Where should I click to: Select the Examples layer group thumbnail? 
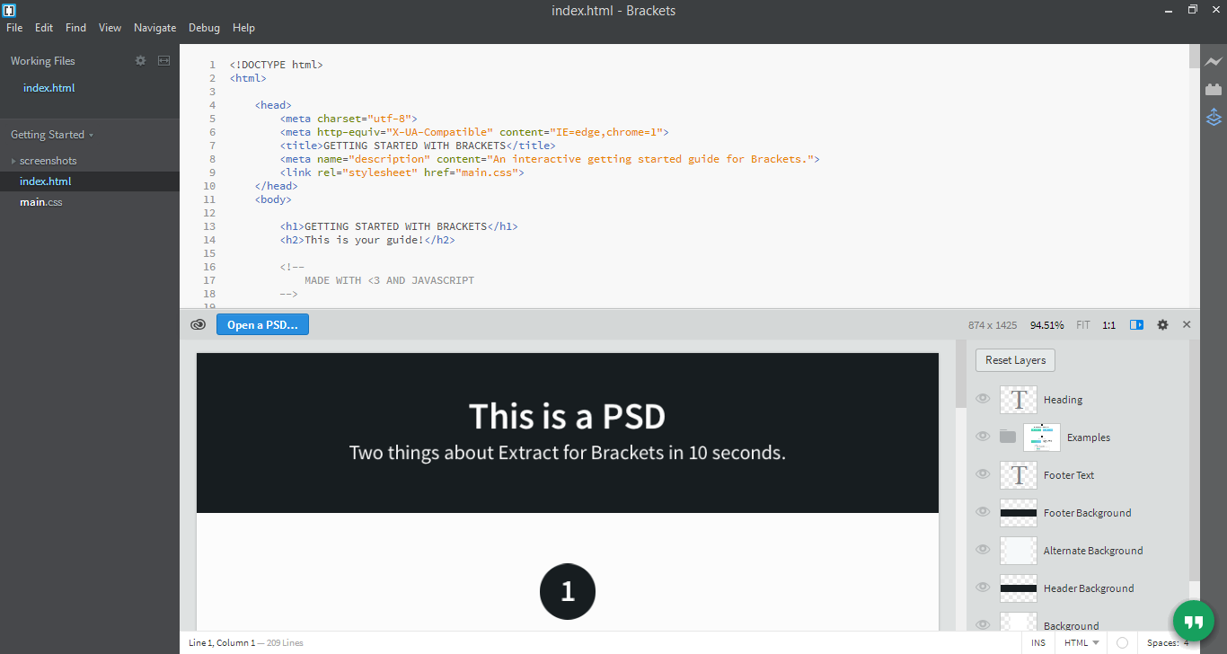(1041, 437)
